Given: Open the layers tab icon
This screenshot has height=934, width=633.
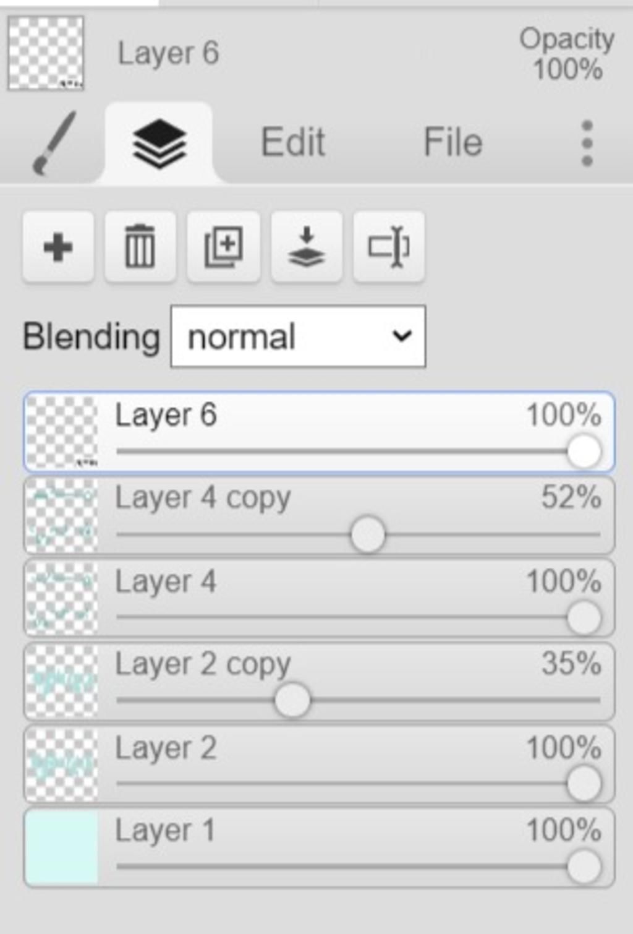Looking at the screenshot, I should (x=159, y=144).
